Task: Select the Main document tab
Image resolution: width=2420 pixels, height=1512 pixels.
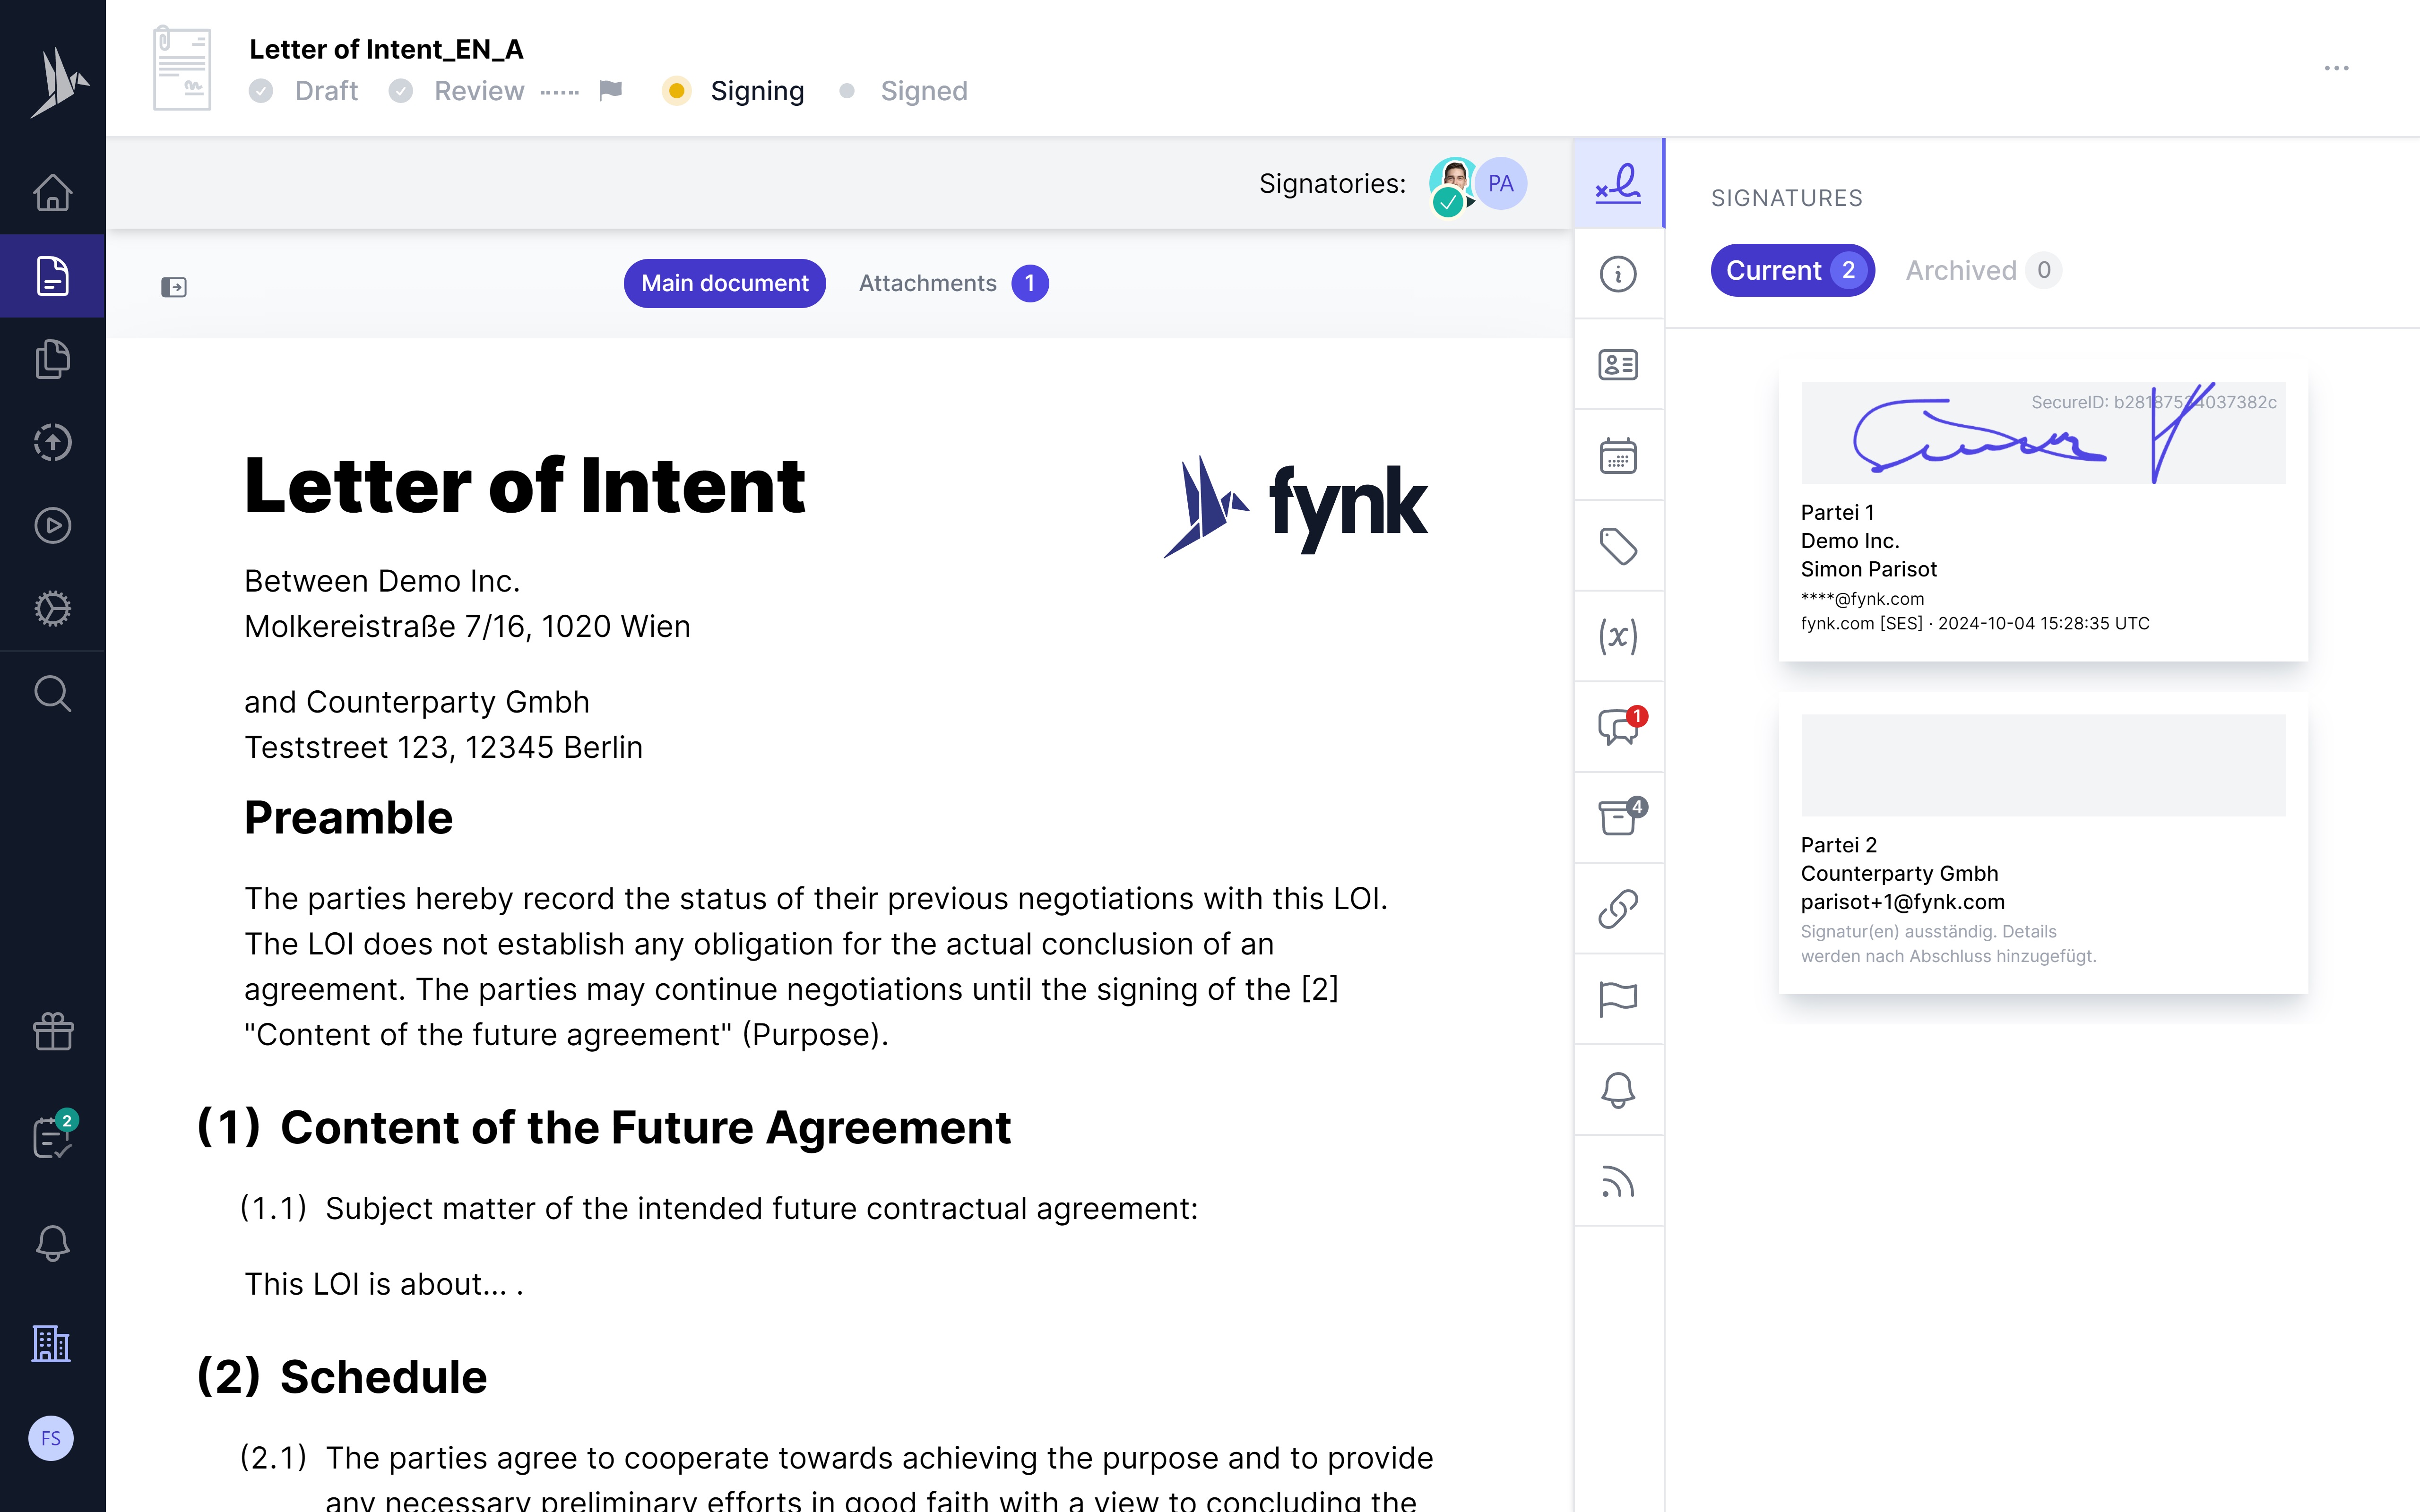Action: tap(724, 284)
